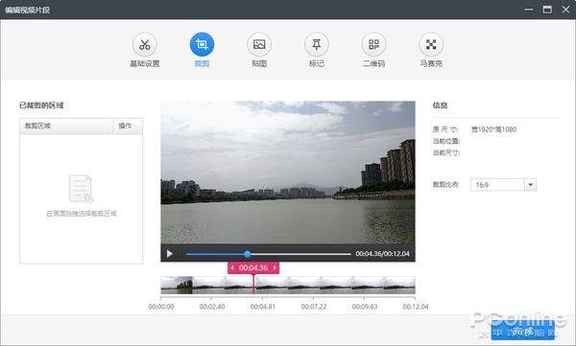Click the 操作 column header
576x346 pixels.
tap(128, 126)
